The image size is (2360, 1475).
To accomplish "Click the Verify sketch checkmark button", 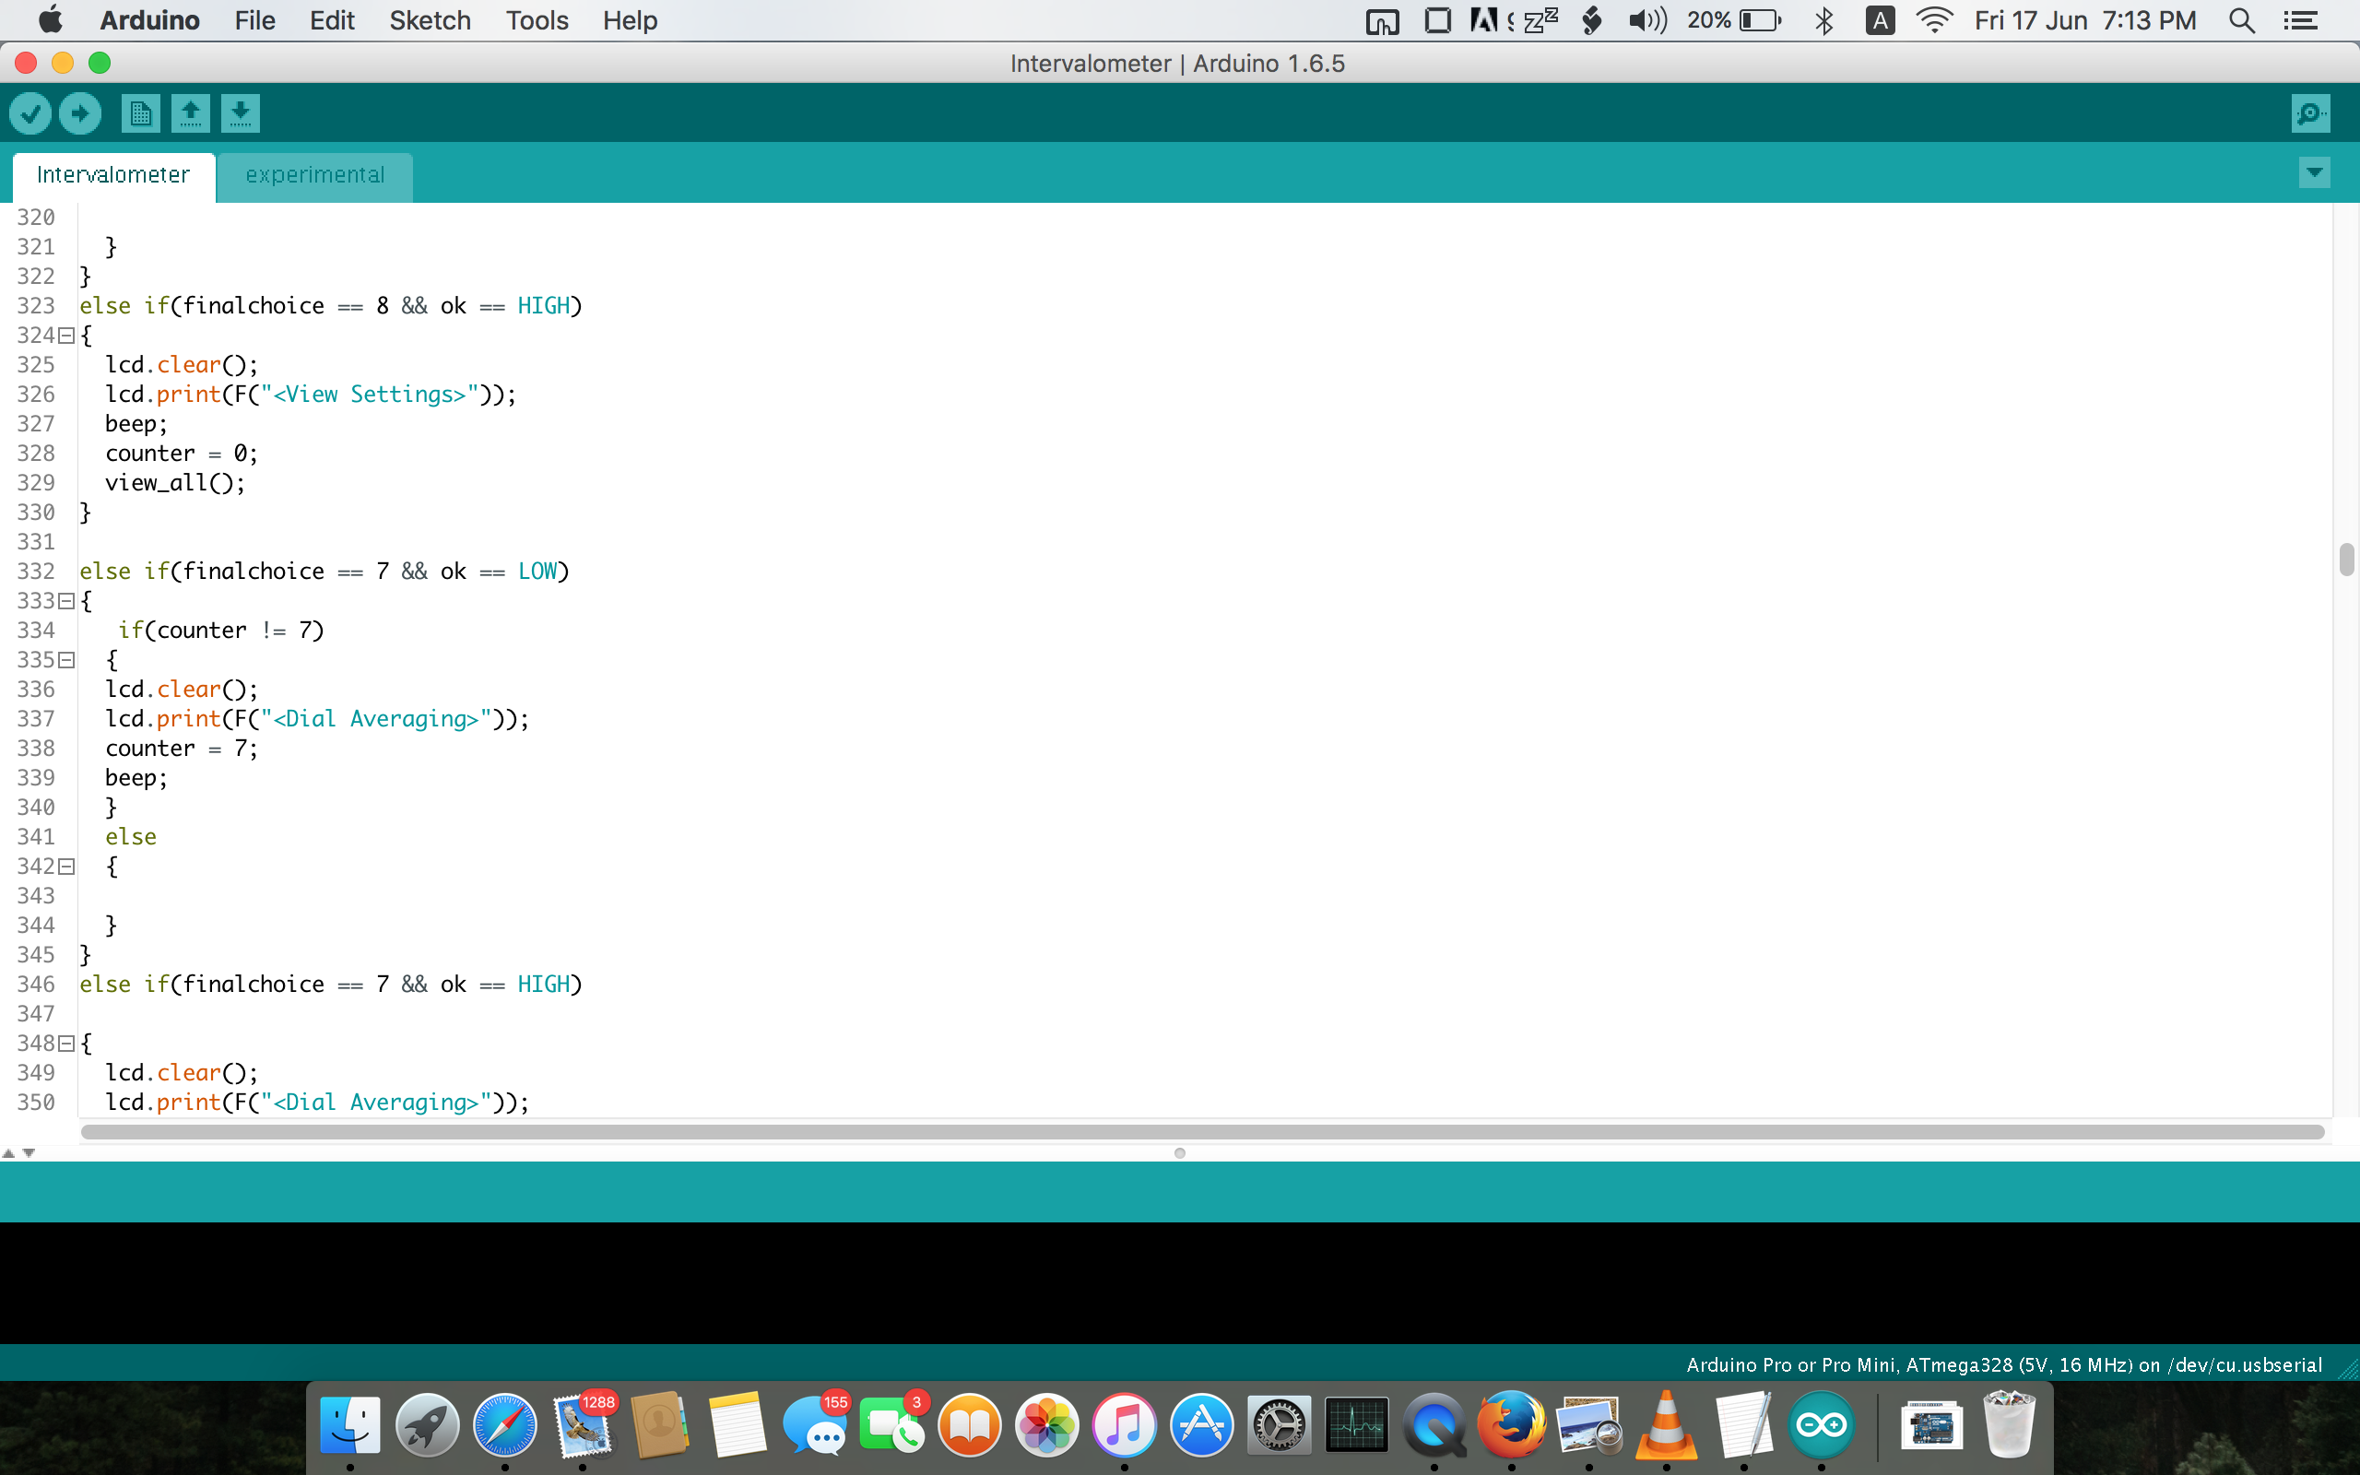I will 30,113.
